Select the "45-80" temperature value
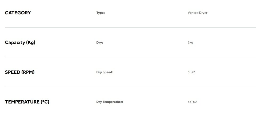Screen dimensions: 256x119 [x=192, y=102]
